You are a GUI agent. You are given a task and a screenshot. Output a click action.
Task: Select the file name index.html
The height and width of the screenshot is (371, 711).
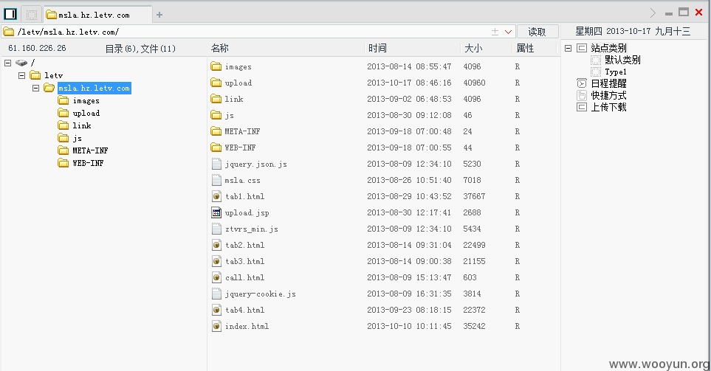point(247,326)
